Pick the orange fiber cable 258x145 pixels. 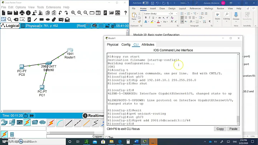[86, 123]
